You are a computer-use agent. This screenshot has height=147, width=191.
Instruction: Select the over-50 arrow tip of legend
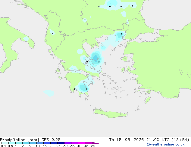tap(95, 143)
